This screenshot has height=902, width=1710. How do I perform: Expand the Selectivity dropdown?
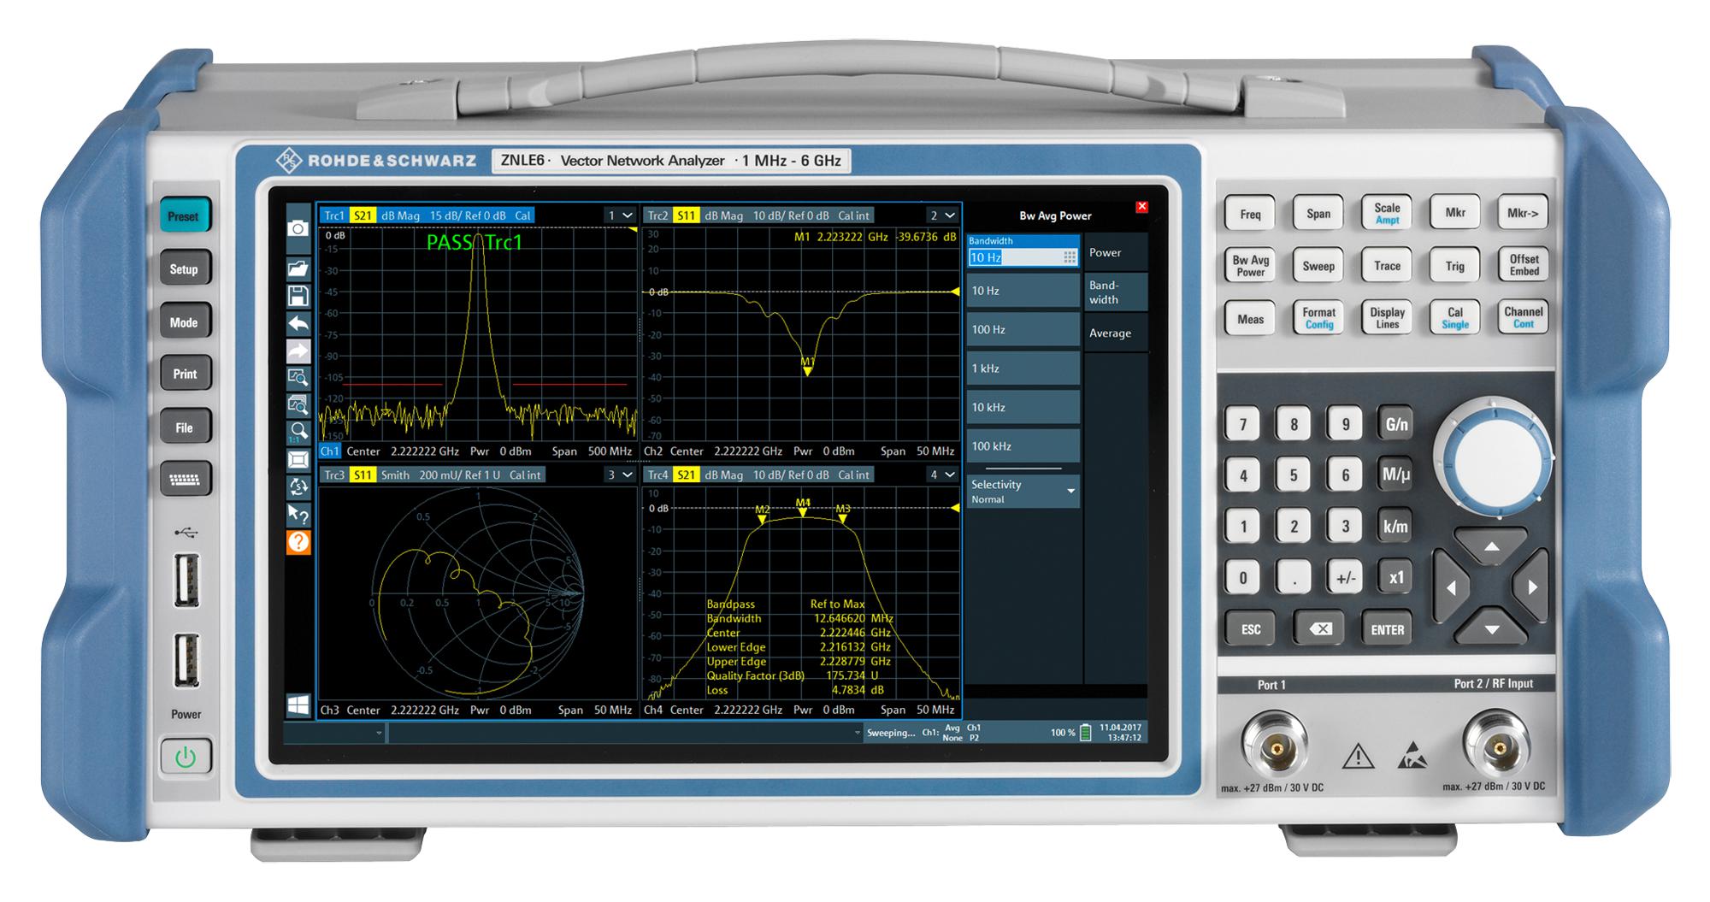[1070, 492]
